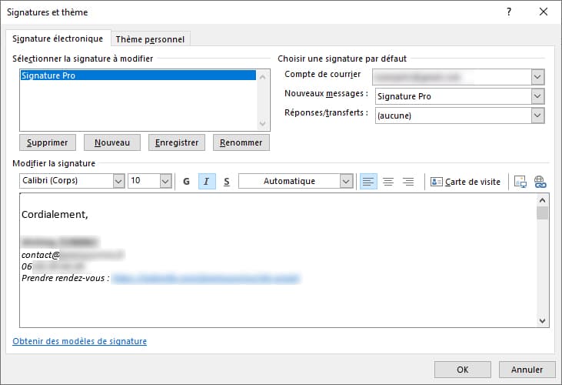Open the Calibri (Corps) font dropdown
This screenshot has width=562, height=385.
click(118, 182)
